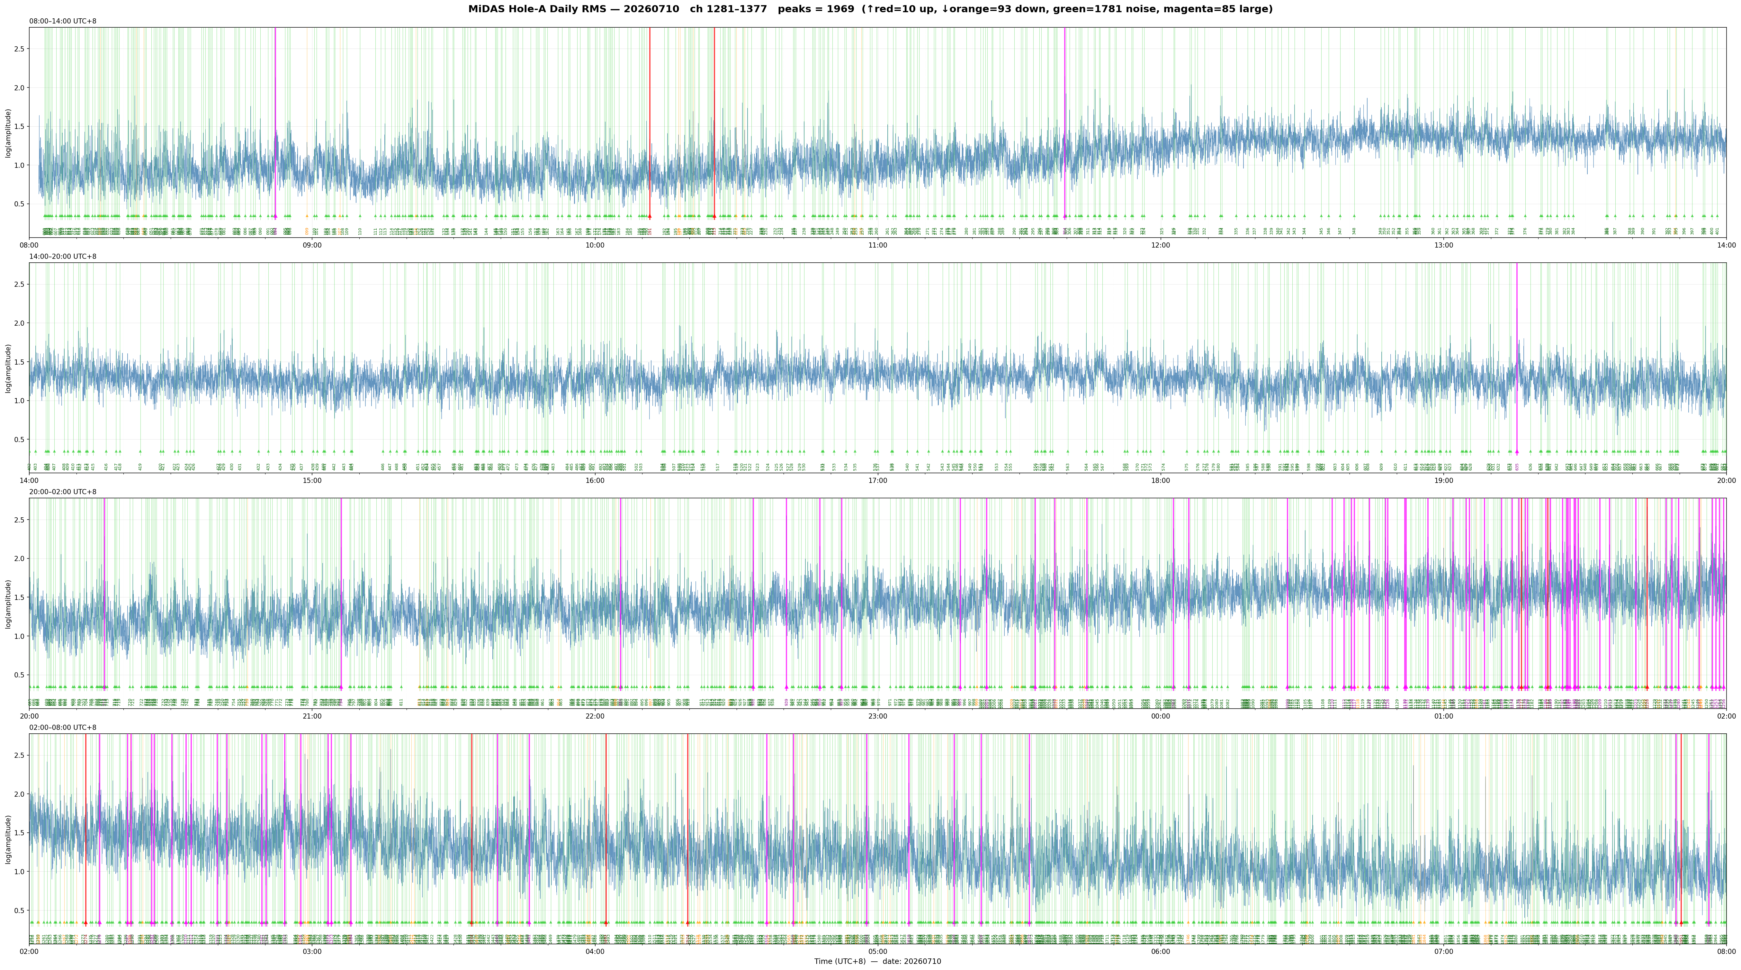Select the magenta peak line between 11:00 and 12:00
This screenshot has height=970, width=1741.
tap(1064, 123)
